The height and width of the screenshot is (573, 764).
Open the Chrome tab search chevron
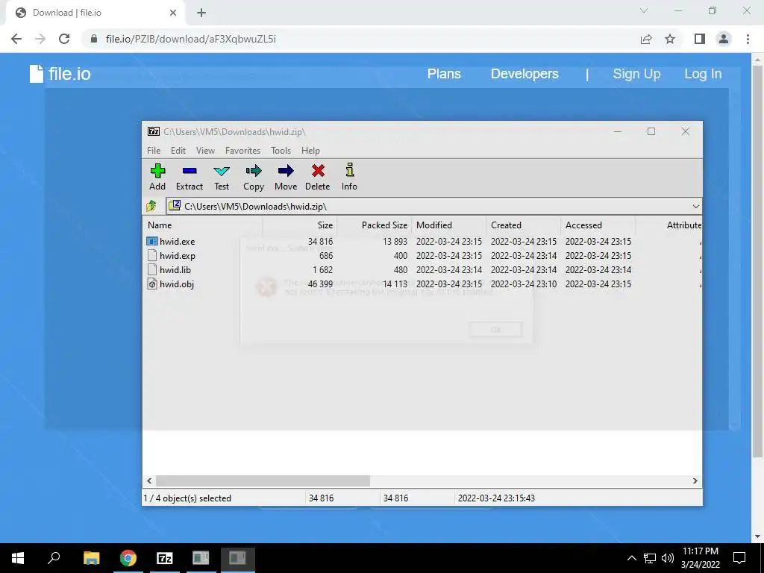644,10
